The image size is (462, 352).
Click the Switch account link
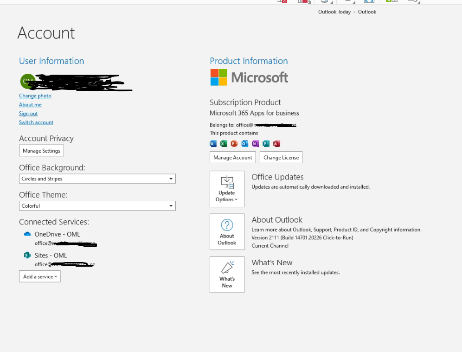point(36,122)
